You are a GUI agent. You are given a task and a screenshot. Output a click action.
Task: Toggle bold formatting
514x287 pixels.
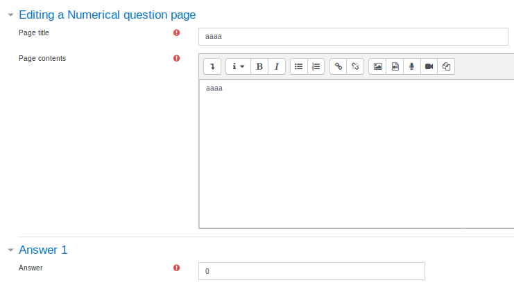coord(259,66)
